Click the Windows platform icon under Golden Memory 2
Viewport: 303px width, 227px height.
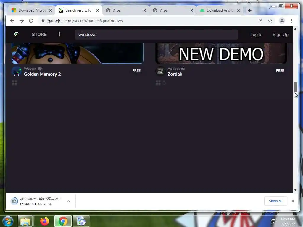tap(14, 83)
